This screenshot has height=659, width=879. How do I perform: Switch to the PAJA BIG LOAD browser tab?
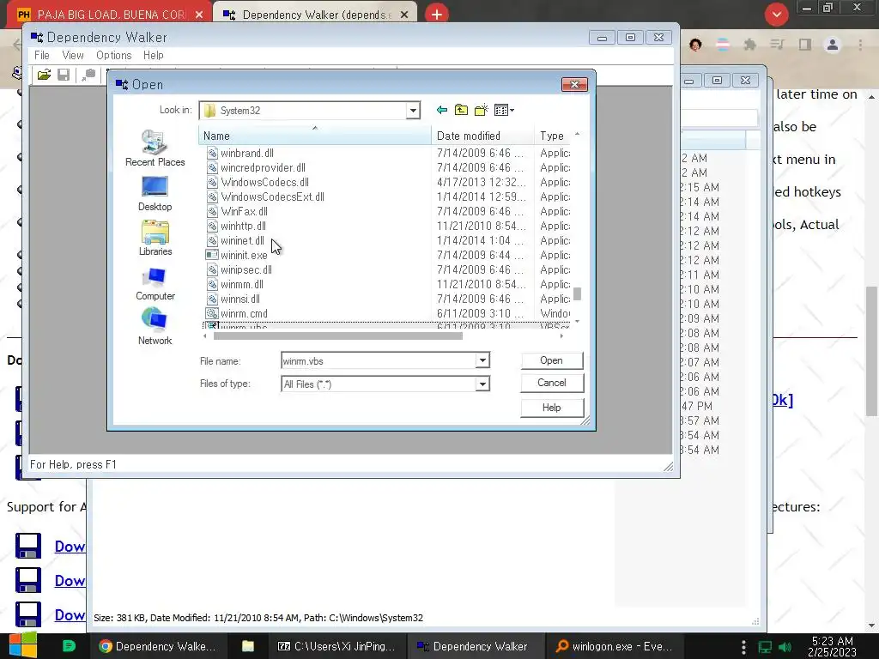coord(109,14)
